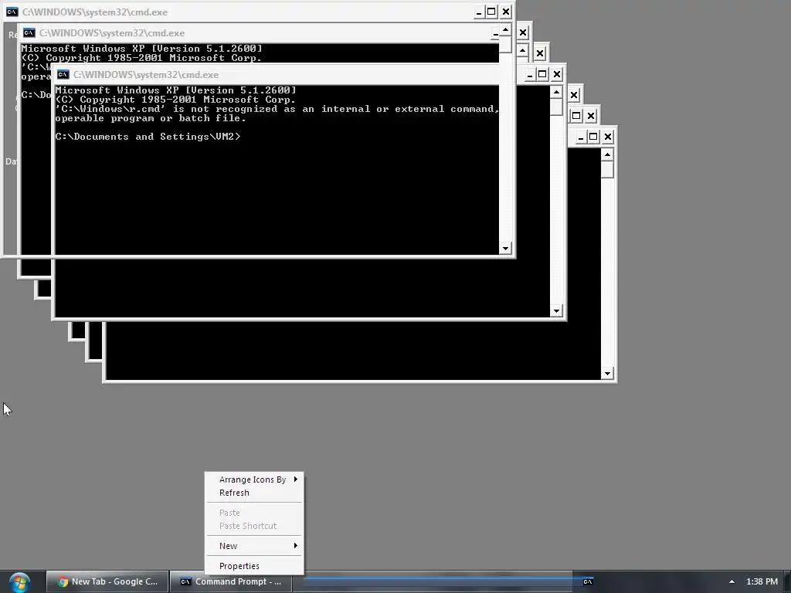This screenshot has width=791, height=593.
Task: Expand the arrow beside New
Action: (296, 546)
